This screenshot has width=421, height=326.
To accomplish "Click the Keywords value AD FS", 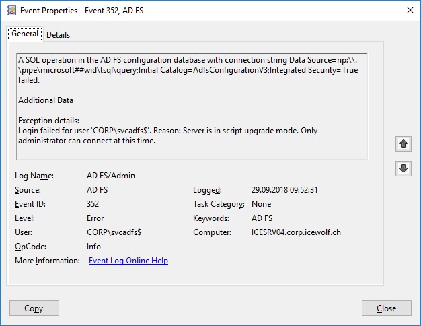I will [262, 218].
